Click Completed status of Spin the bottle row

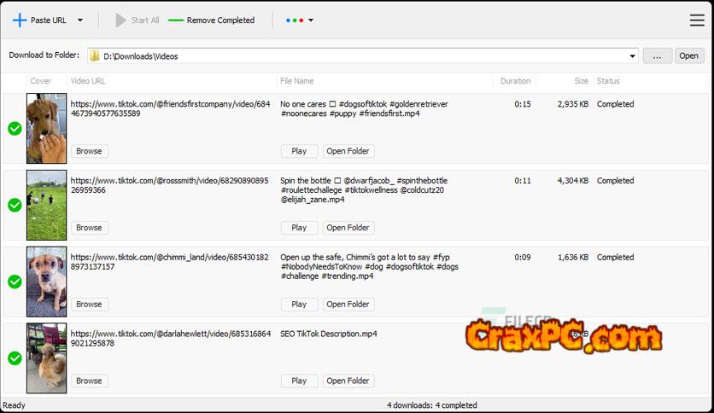tap(615, 181)
